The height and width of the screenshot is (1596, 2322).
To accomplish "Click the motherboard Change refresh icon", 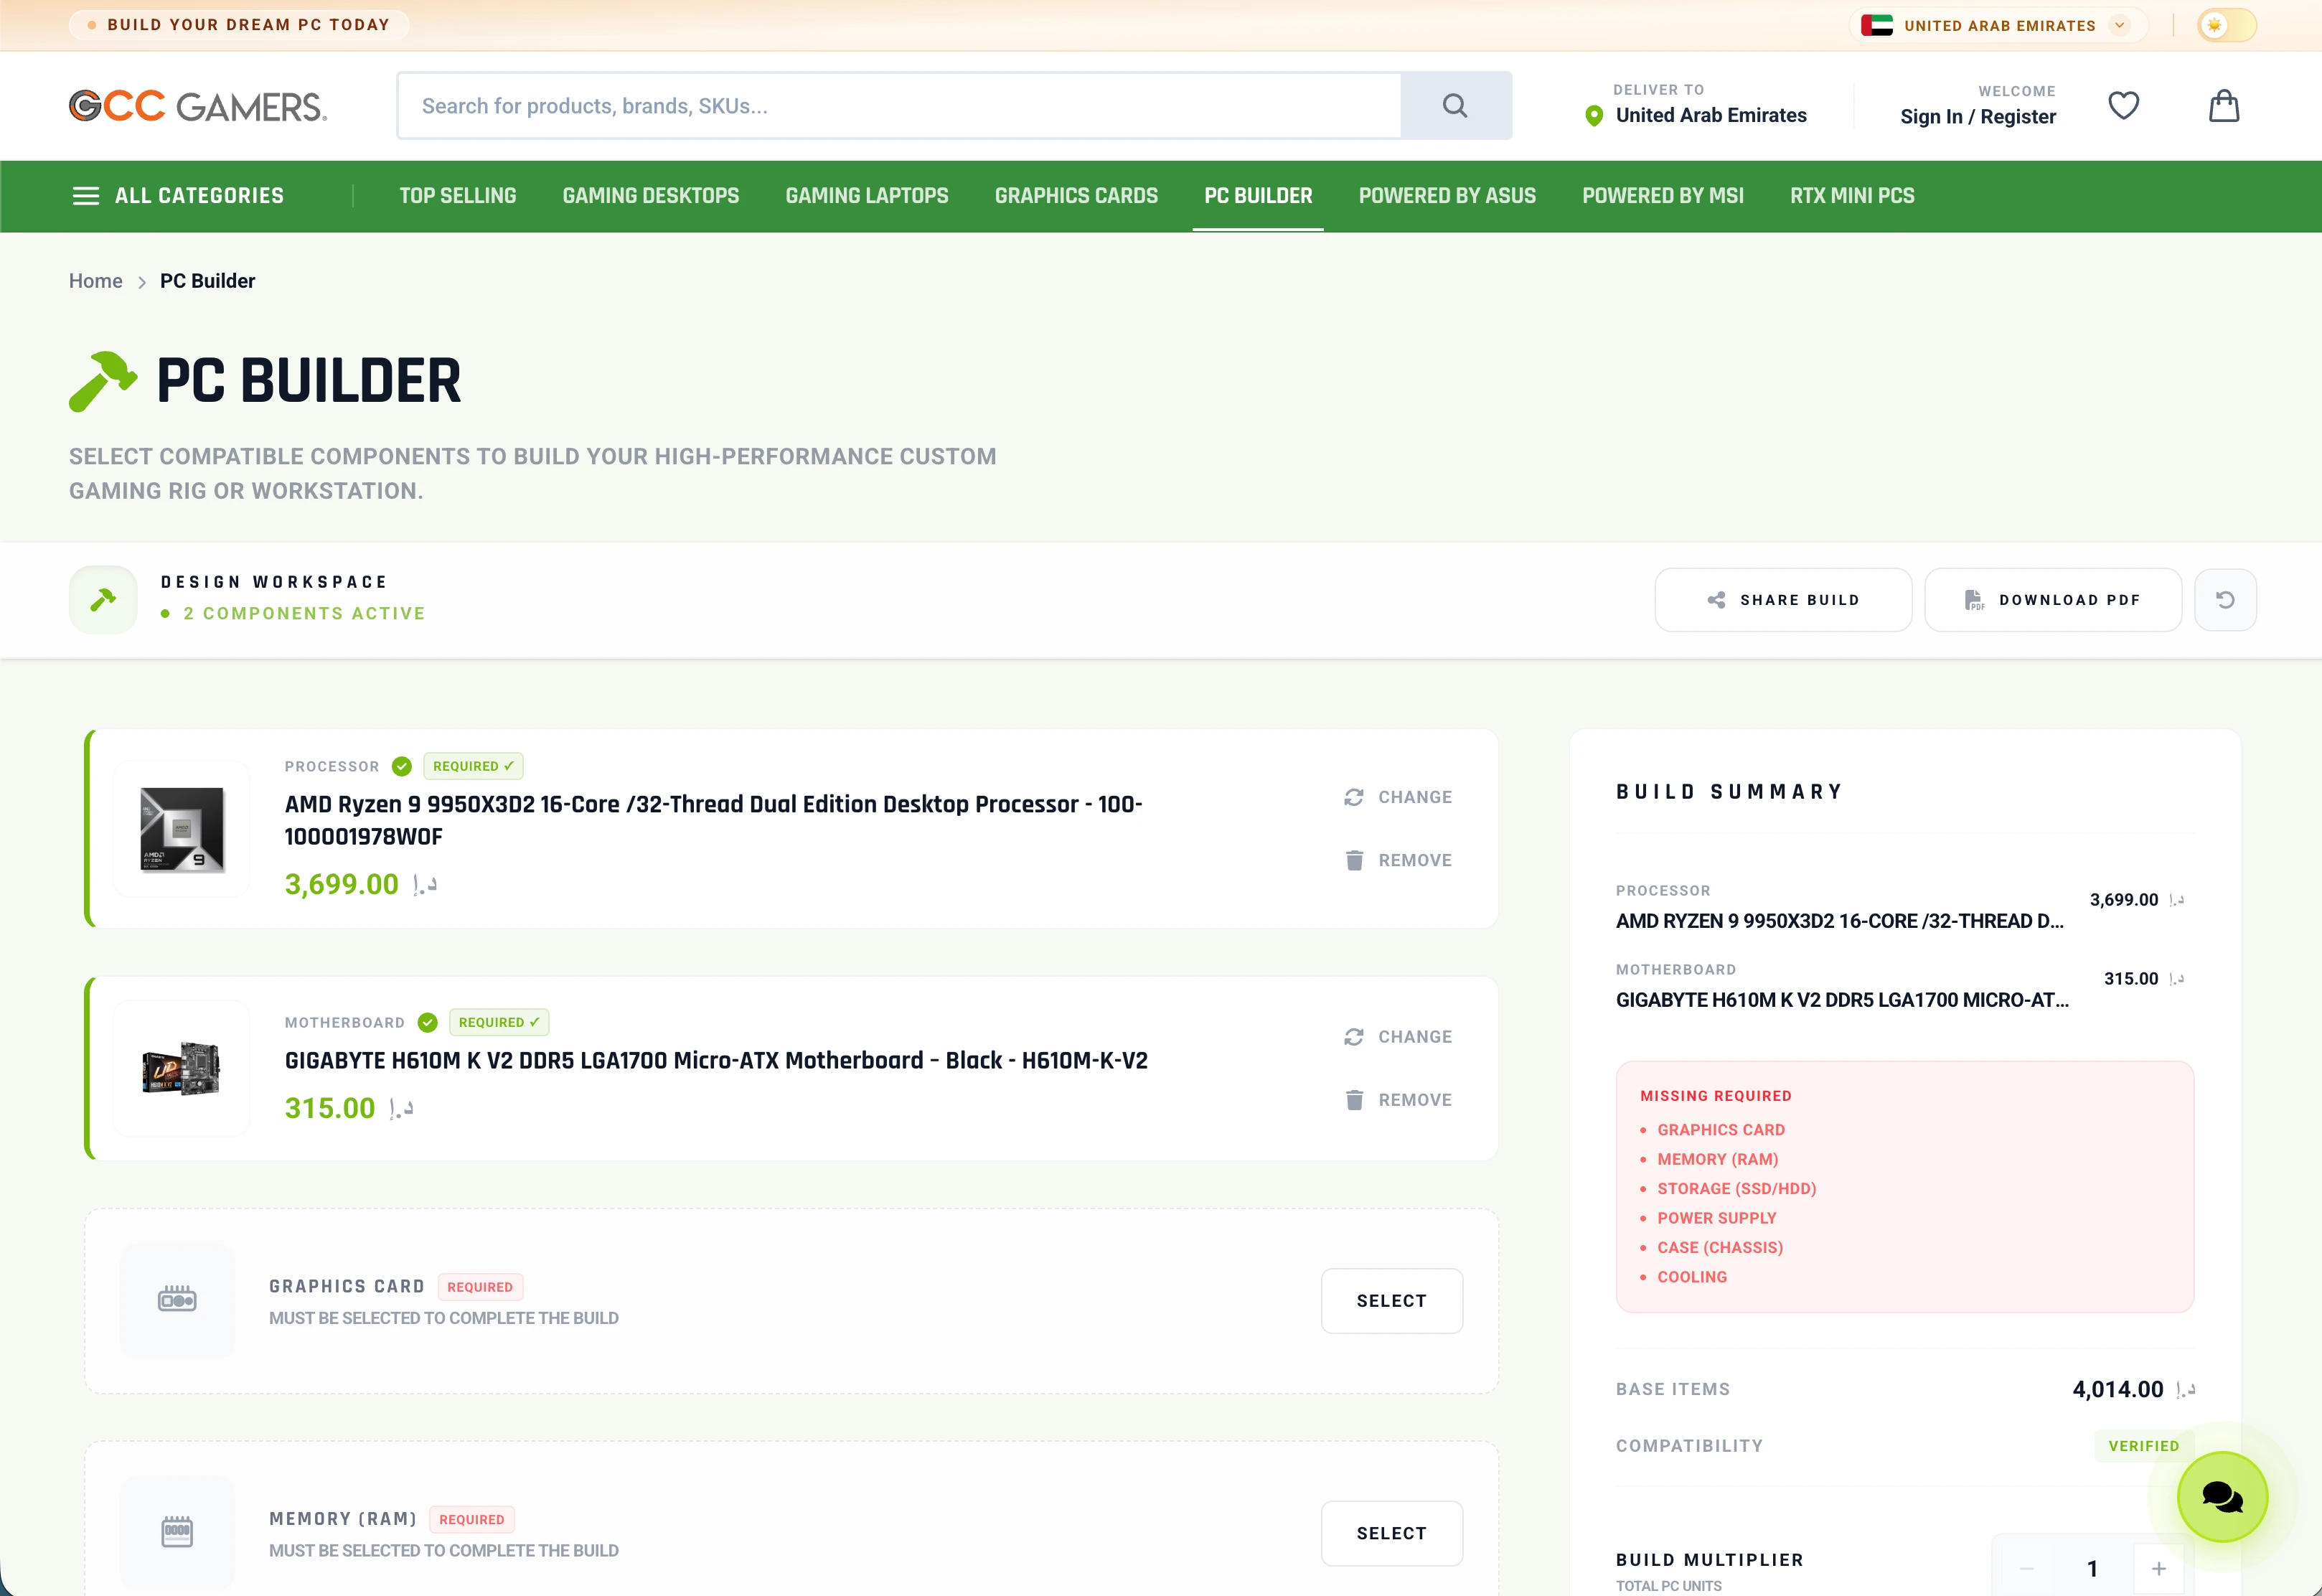I will 1354,1037.
